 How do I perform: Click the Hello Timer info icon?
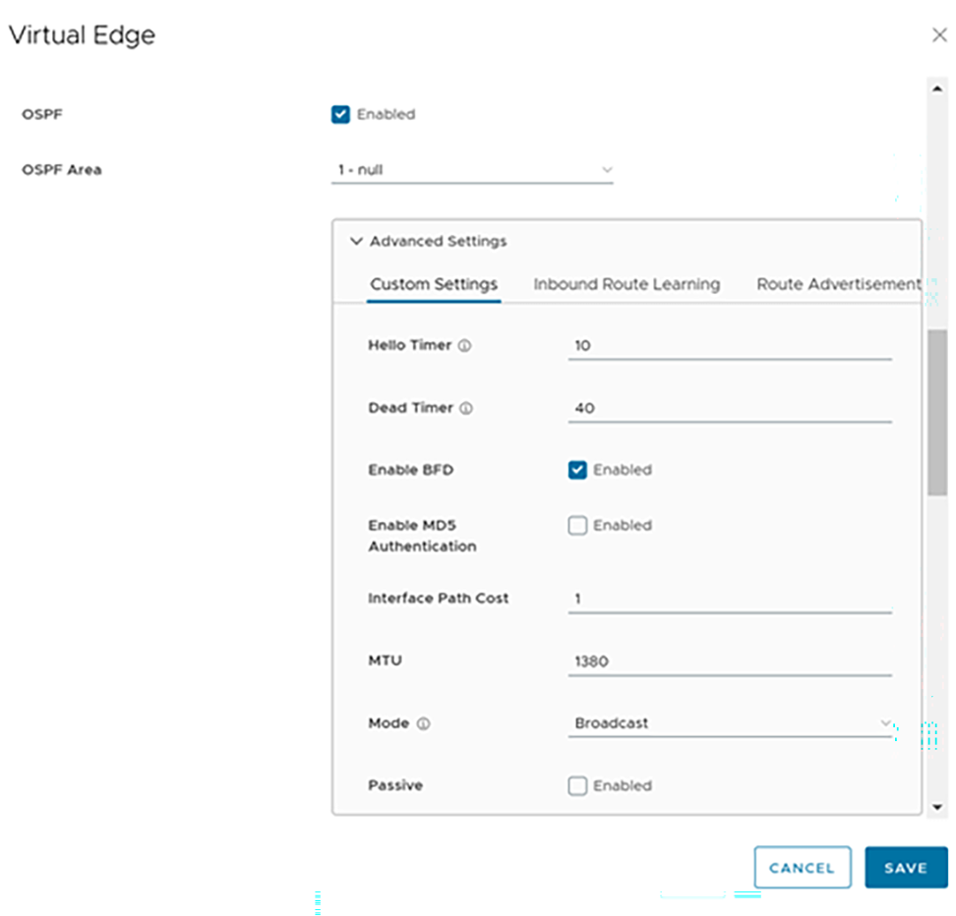464,346
